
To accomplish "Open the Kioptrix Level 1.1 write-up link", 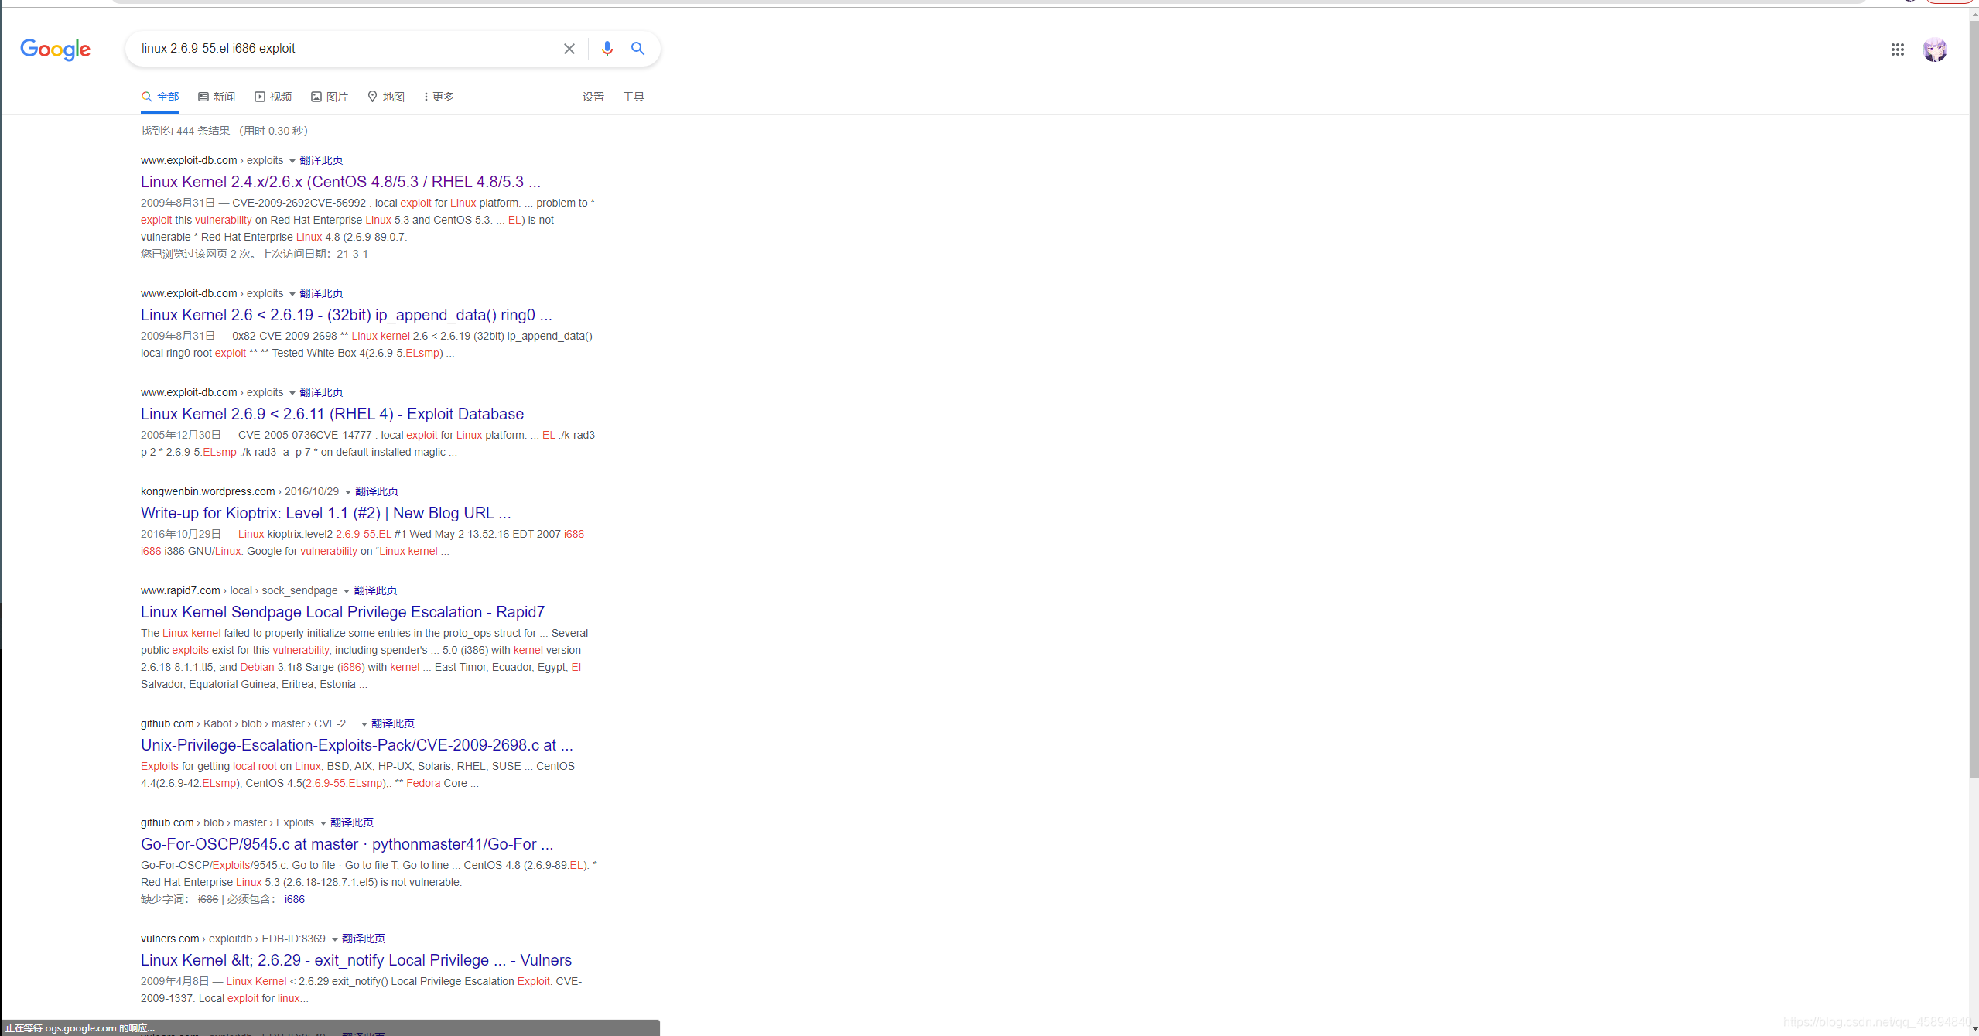I will pyautogui.click(x=325, y=513).
